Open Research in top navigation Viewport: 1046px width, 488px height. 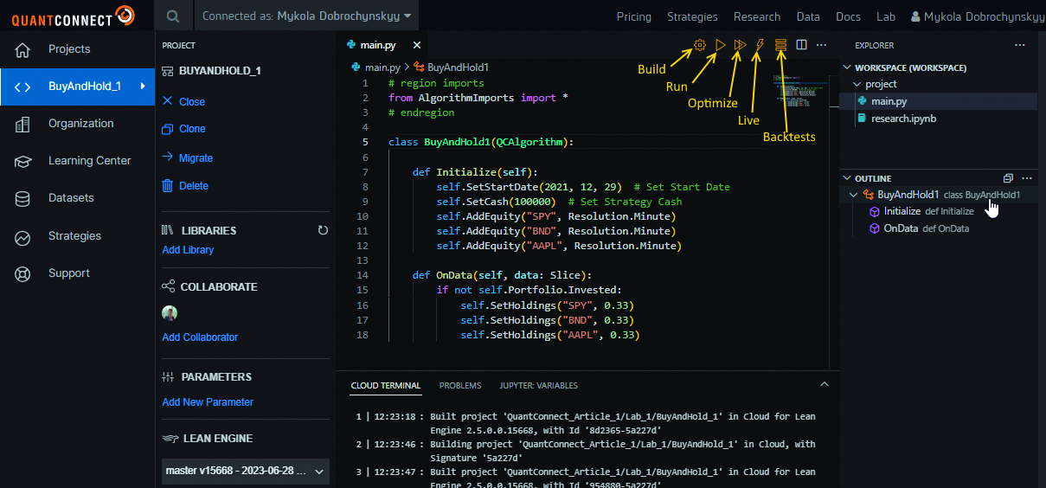757,16
